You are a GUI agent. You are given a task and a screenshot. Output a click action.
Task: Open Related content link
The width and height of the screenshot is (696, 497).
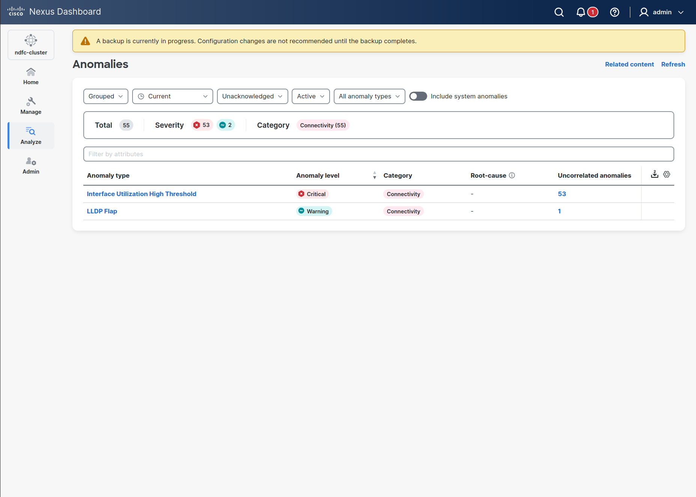[630, 64]
